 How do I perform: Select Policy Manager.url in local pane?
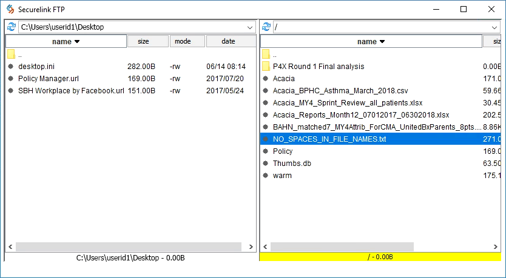48,79
